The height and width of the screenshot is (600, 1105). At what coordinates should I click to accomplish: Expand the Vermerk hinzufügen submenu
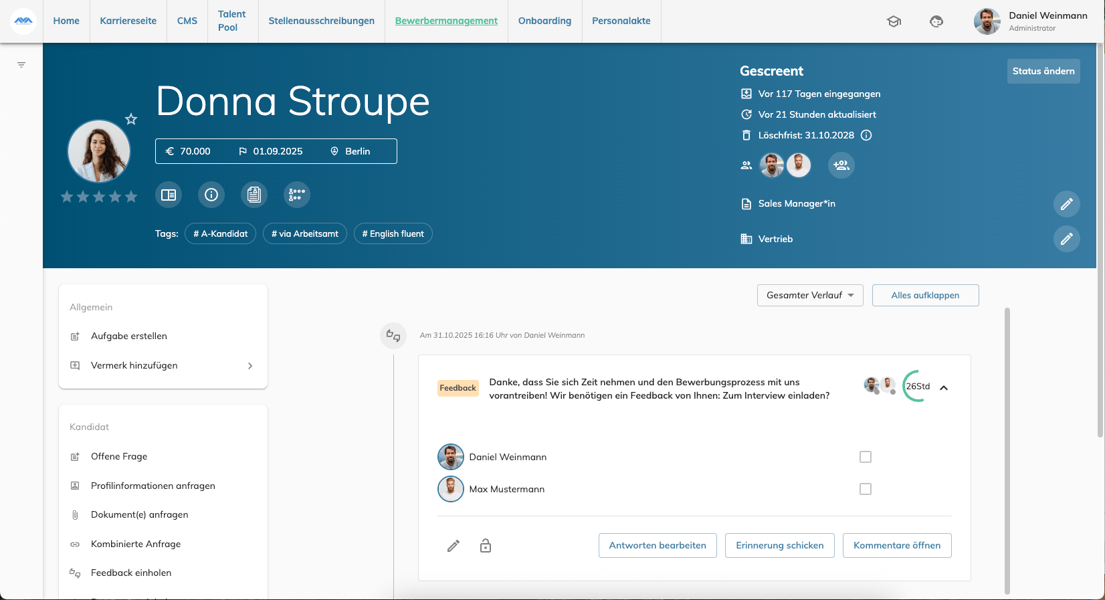(250, 366)
